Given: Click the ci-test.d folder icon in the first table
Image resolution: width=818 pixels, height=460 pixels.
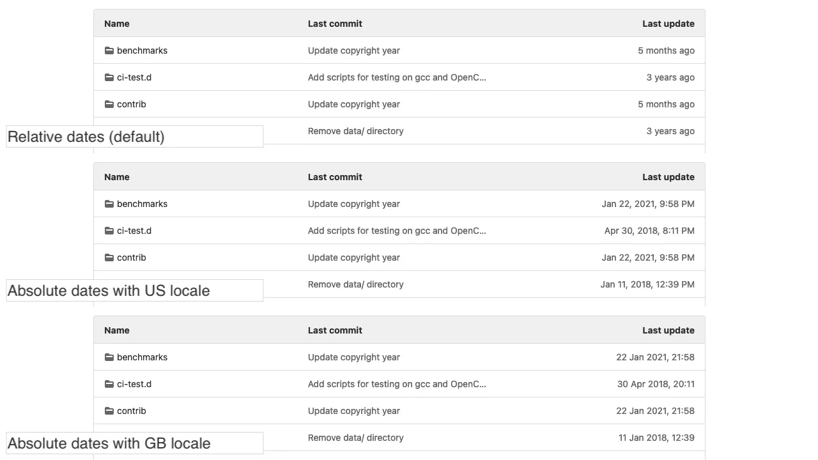Looking at the screenshot, I should pyautogui.click(x=109, y=77).
